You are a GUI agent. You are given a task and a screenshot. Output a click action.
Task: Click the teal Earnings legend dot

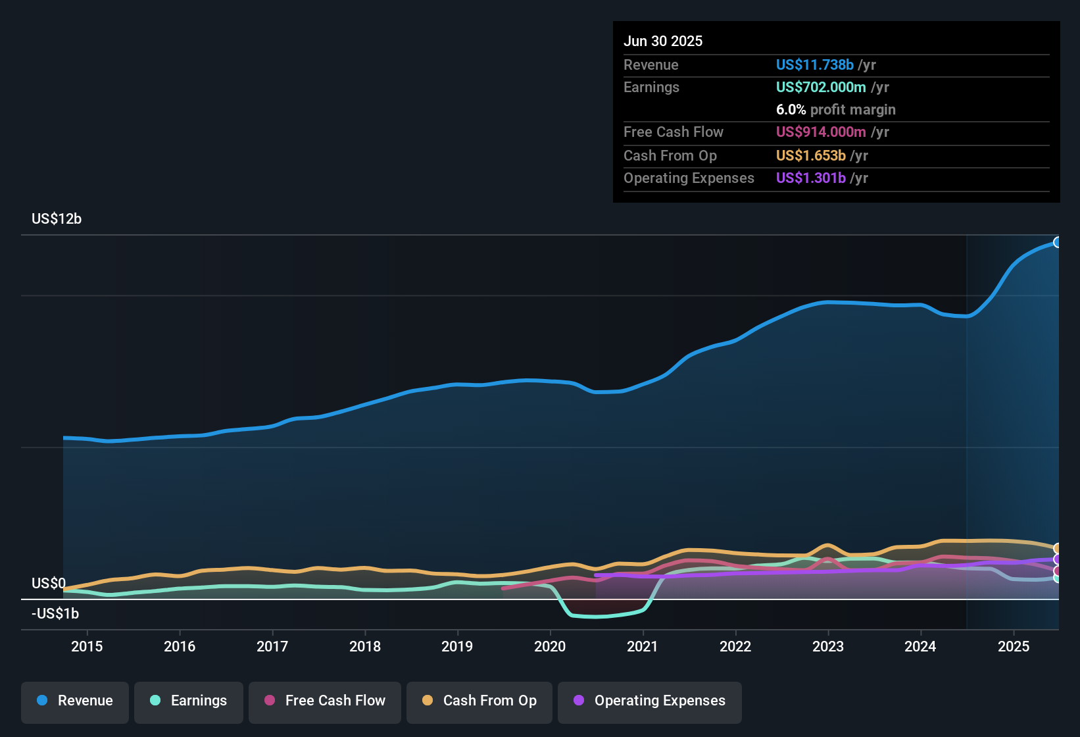(155, 700)
